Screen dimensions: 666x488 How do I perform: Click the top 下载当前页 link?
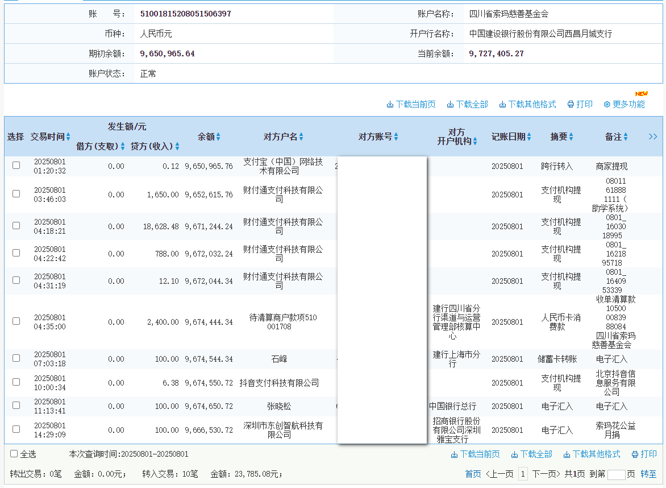415,105
